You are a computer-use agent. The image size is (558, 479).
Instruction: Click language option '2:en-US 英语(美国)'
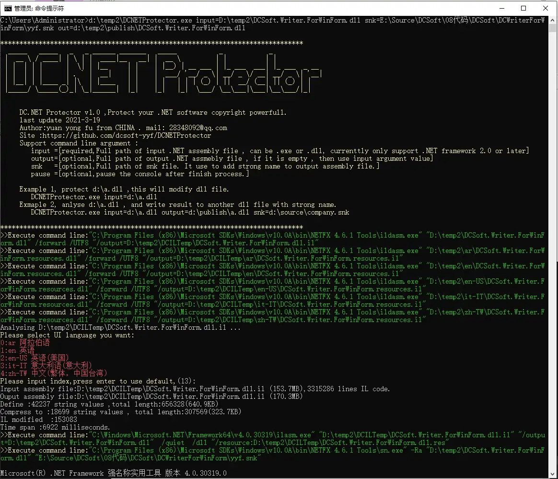click(x=35, y=358)
